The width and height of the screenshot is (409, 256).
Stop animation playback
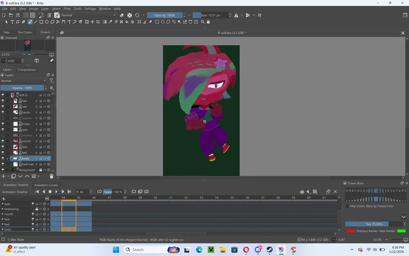(50, 192)
